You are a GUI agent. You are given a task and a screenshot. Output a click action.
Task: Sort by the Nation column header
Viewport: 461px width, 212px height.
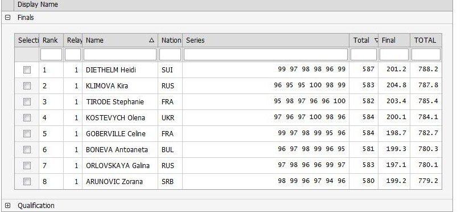170,40
